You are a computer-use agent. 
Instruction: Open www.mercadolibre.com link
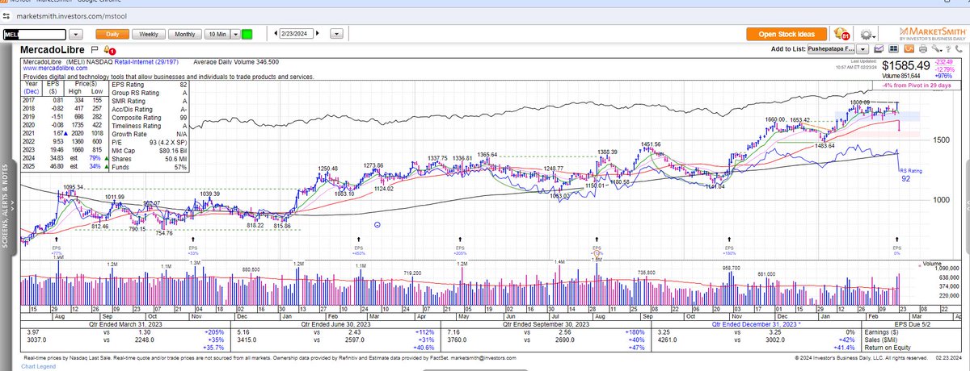[x=54, y=69]
